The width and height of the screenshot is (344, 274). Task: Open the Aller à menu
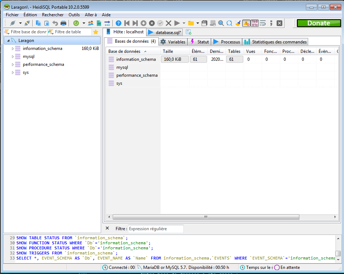coord(91,15)
